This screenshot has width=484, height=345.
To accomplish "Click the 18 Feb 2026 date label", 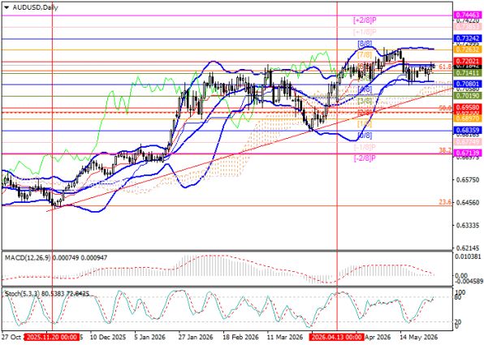I will 240,337.
